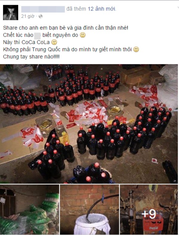Open the '12 ảnh mới' album link
This screenshot has height=235, width=179.
tap(102, 9)
